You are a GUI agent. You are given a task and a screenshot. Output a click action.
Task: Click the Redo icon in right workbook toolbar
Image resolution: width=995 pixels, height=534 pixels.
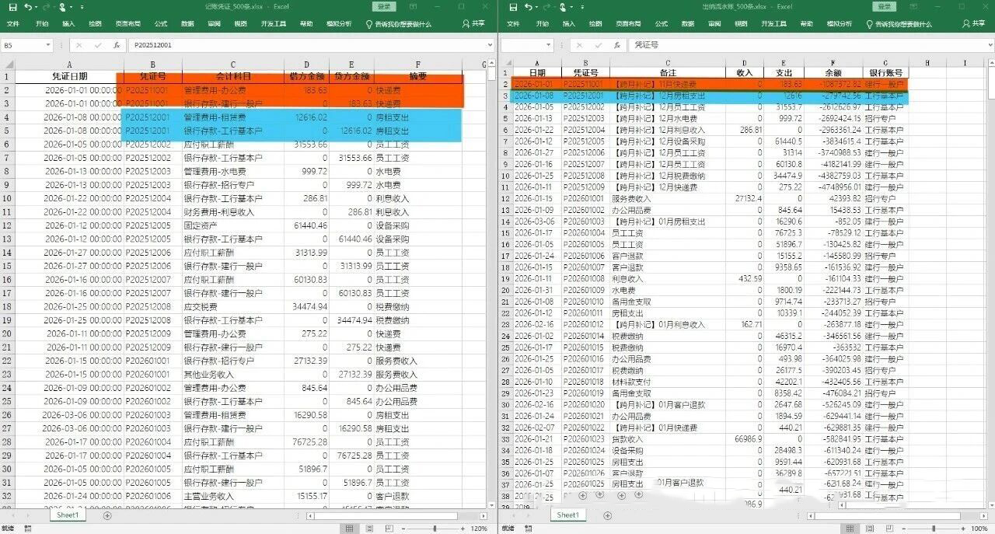pyautogui.click(x=547, y=7)
